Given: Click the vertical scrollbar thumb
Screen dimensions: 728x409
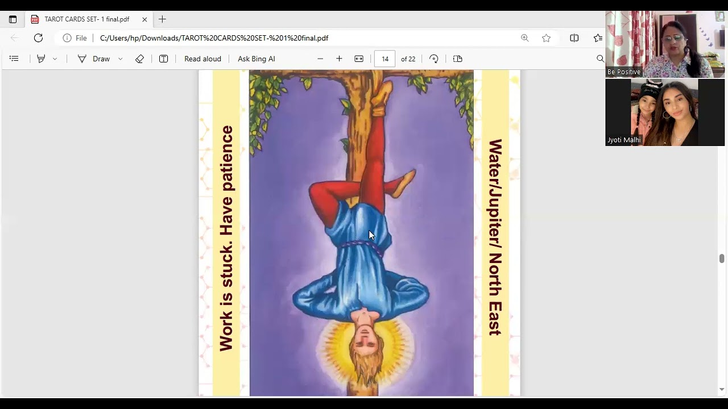Looking at the screenshot, I should (x=722, y=259).
